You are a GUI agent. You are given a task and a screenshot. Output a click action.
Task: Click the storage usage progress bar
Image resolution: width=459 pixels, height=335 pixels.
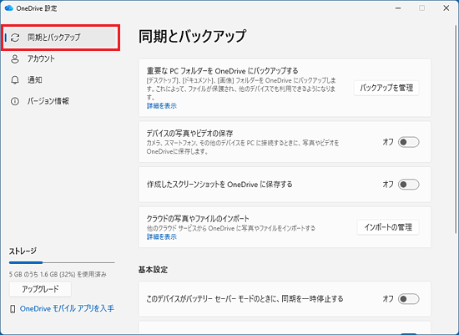62,262
